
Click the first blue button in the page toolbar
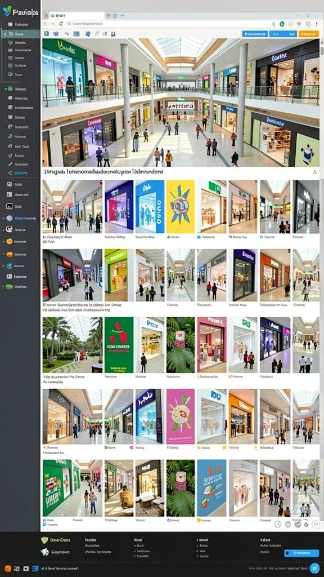[x=255, y=34]
